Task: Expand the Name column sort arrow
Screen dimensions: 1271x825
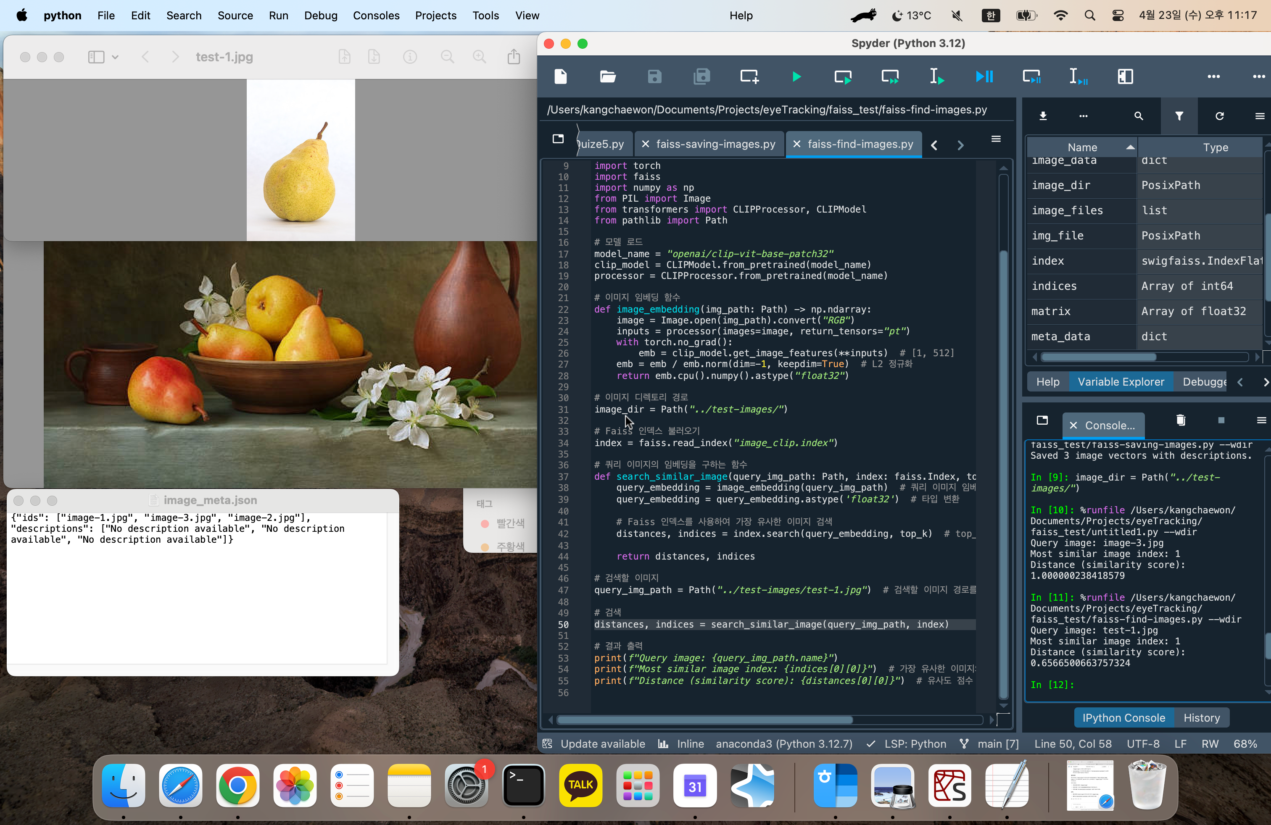Action: point(1130,147)
